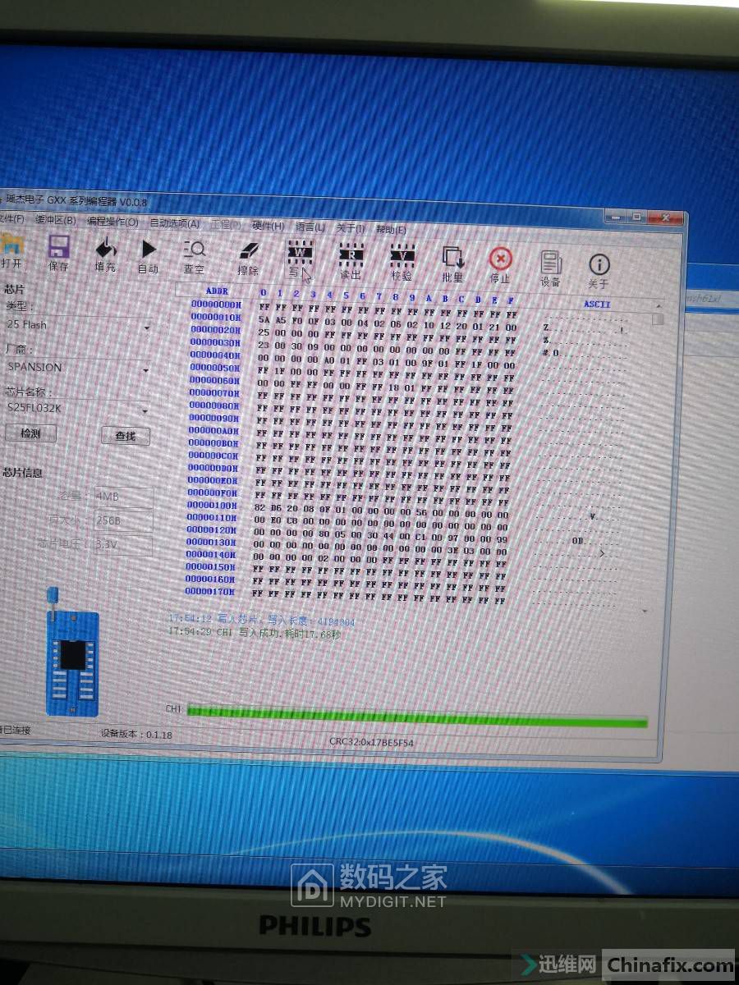Click the CRC32:0x17BE5F54 status text
This screenshot has width=739, height=985.
click(x=372, y=741)
